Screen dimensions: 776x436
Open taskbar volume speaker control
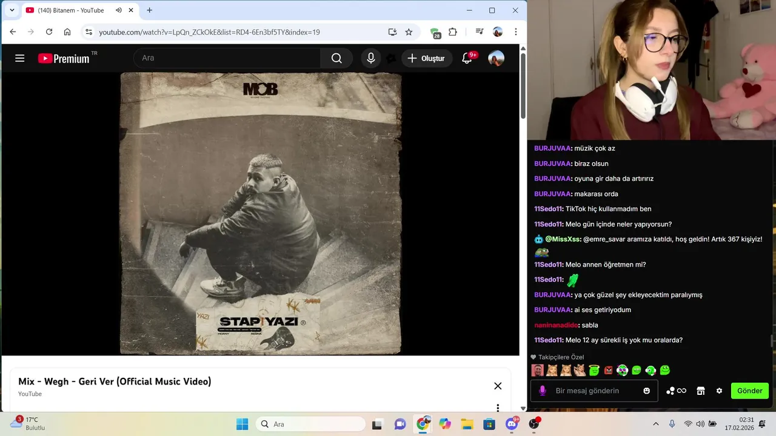pyautogui.click(x=700, y=424)
